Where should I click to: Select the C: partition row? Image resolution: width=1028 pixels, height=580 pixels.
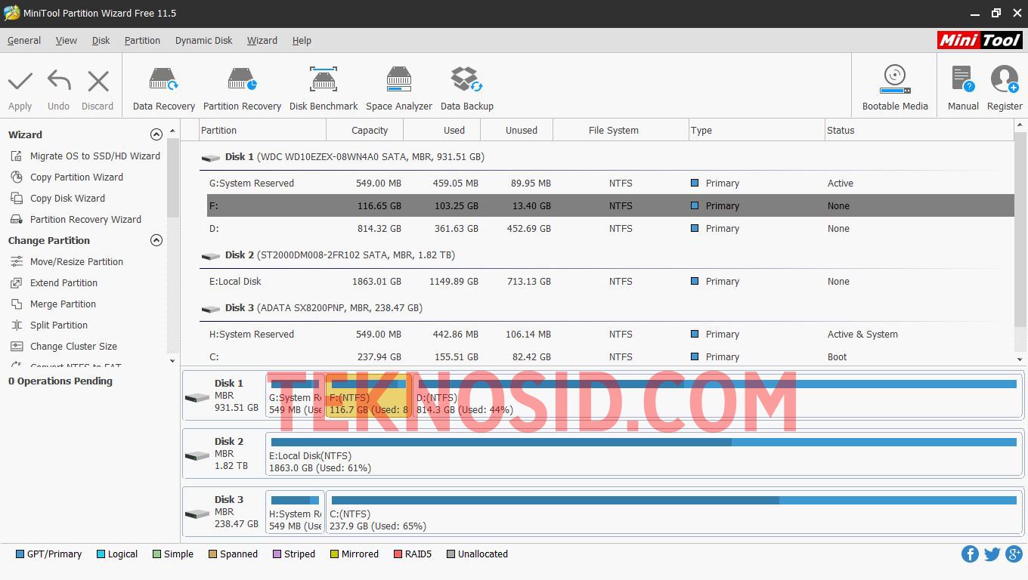611,356
